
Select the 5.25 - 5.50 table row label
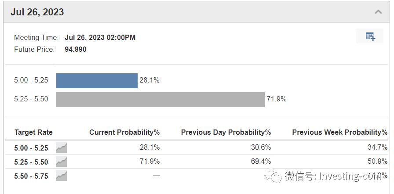click(31, 162)
